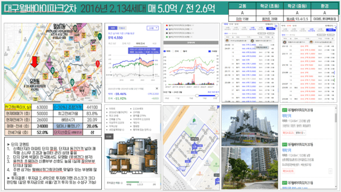Click 5억 4,550 average price text
Viewport: 341px width, 192px height.
pos(116,38)
